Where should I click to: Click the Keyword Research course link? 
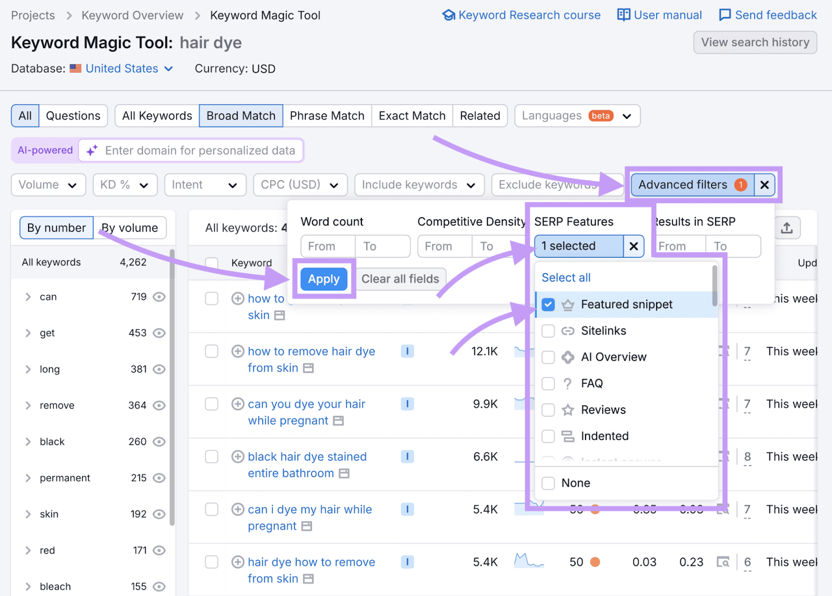(522, 15)
